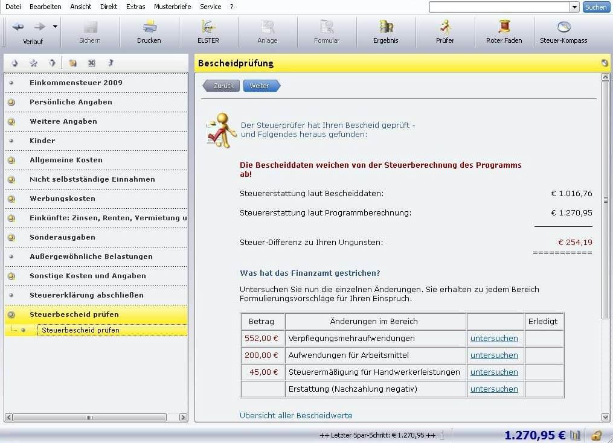Click untersuchen for Steuerermäßigung für Handwerkerleistungen
This screenshot has height=443, width=613.
(x=494, y=372)
